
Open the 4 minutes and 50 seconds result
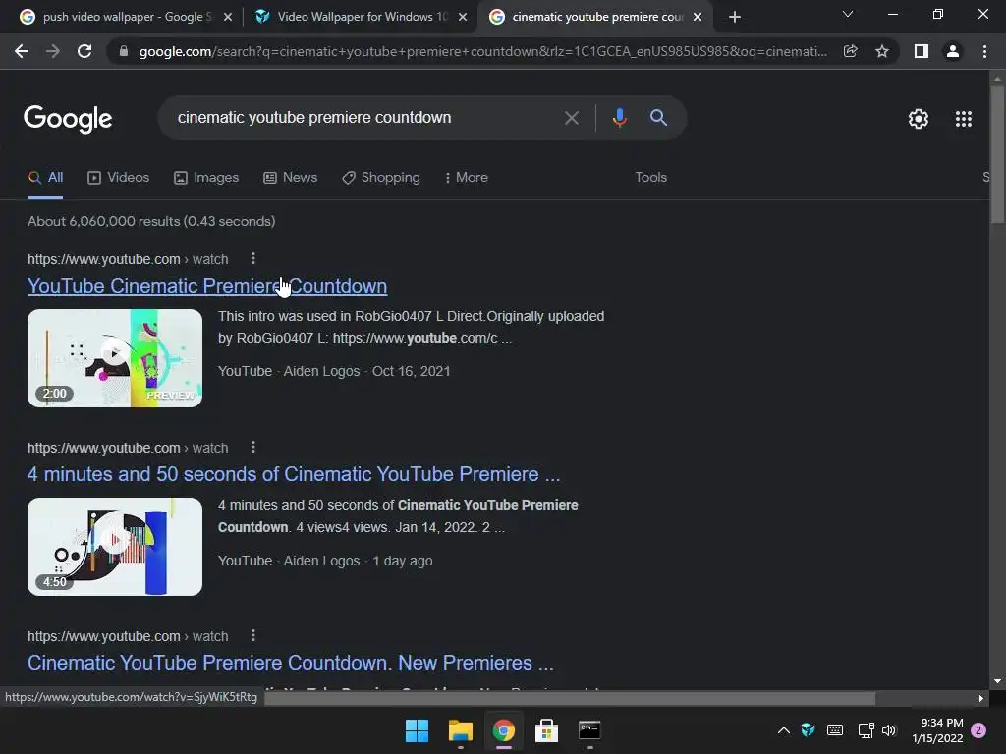click(294, 474)
